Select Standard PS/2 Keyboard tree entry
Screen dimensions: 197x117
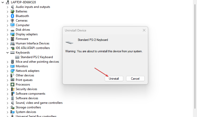click(x=37, y=57)
